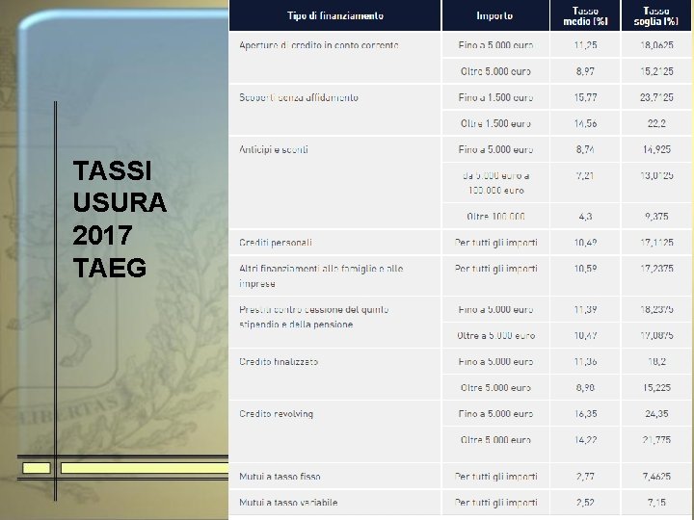The height and width of the screenshot is (520, 694).
Task: Select the threshold value 13,0125
Action: [656, 175]
